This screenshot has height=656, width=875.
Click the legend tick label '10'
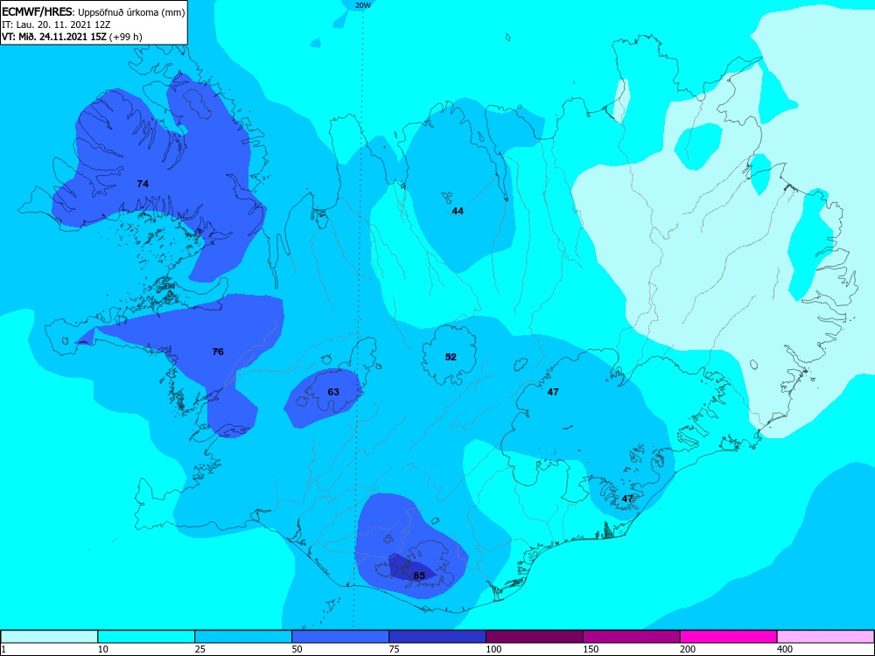coord(103,649)
